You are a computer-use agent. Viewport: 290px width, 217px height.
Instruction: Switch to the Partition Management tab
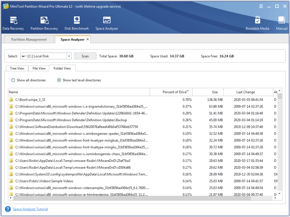[29, 39]
